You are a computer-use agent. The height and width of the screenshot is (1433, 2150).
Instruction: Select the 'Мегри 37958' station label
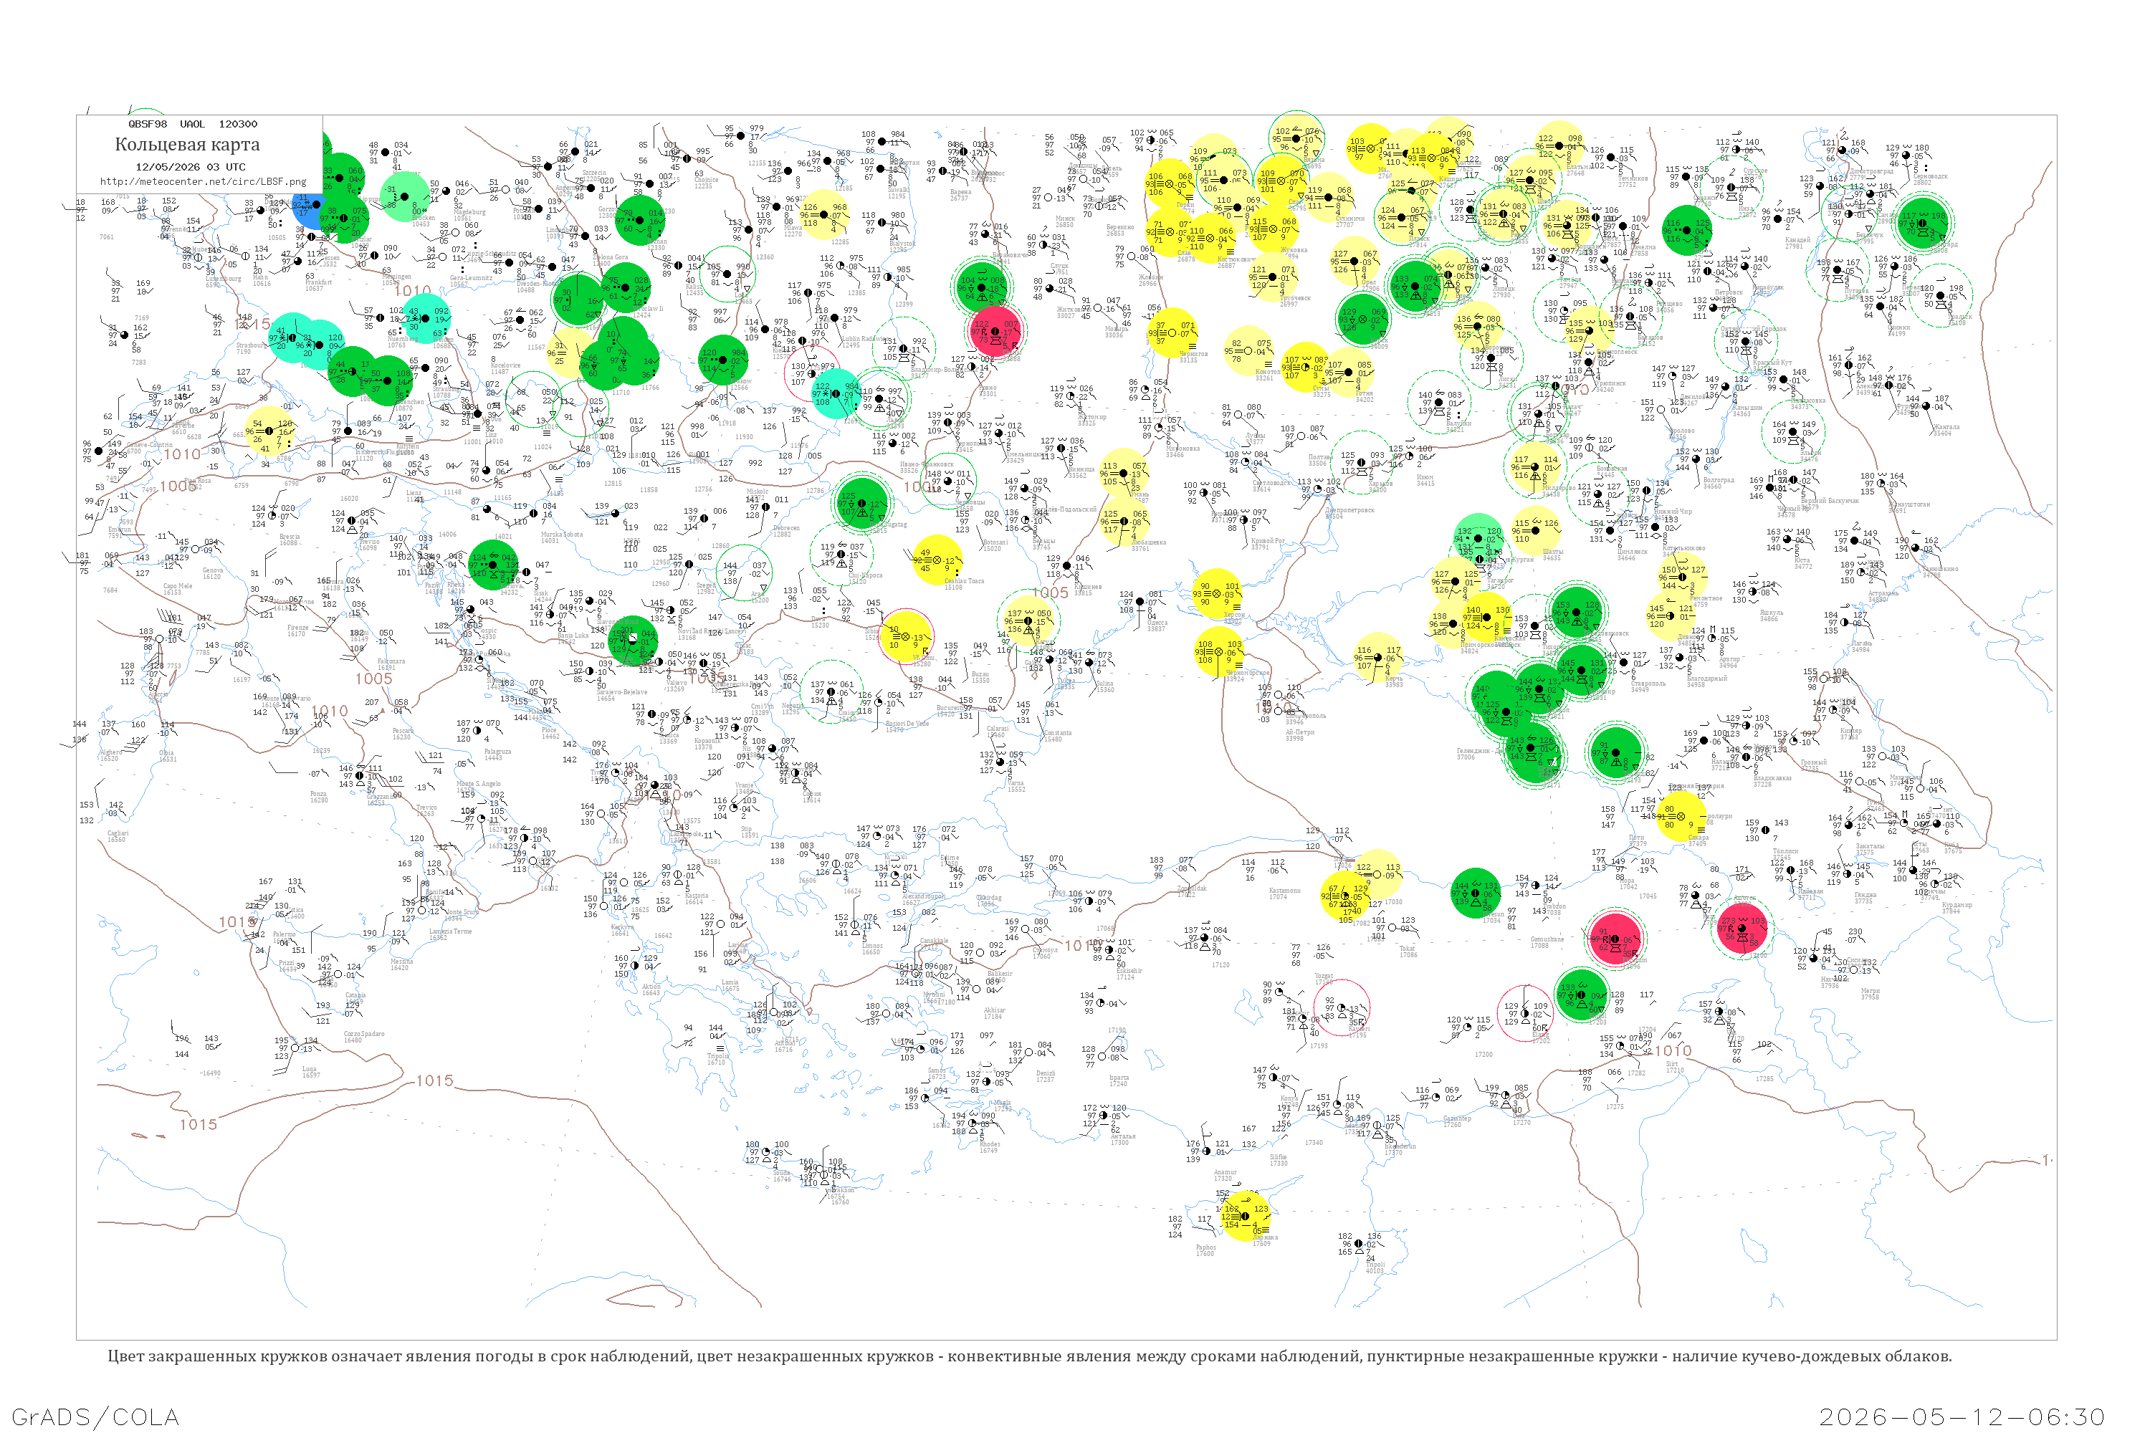pos(1870,993)
